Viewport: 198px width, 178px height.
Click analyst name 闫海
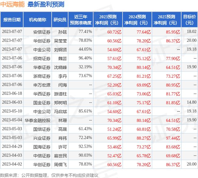click(63, 85)
